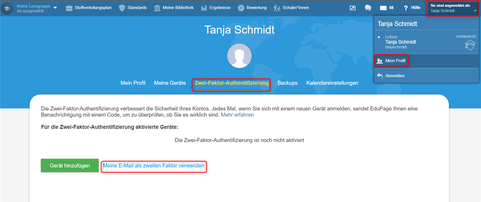Click the screen cast icon
This screenshot has height=202, width=481.
pos(352,8)
